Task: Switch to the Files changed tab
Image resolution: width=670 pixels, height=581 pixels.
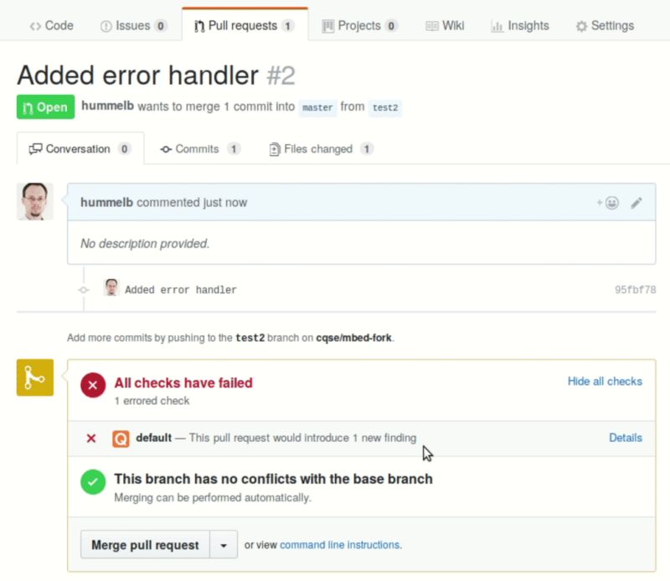Action: [318, 148]
